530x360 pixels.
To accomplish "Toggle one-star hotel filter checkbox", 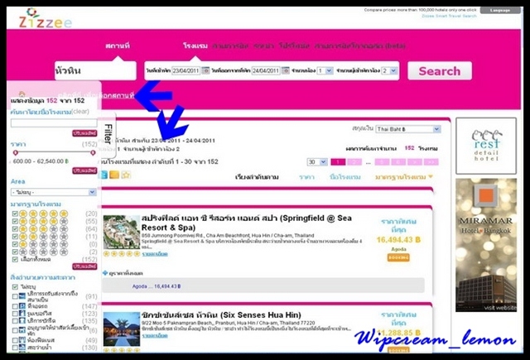I will pyautogui.click(x=15, y=244).
